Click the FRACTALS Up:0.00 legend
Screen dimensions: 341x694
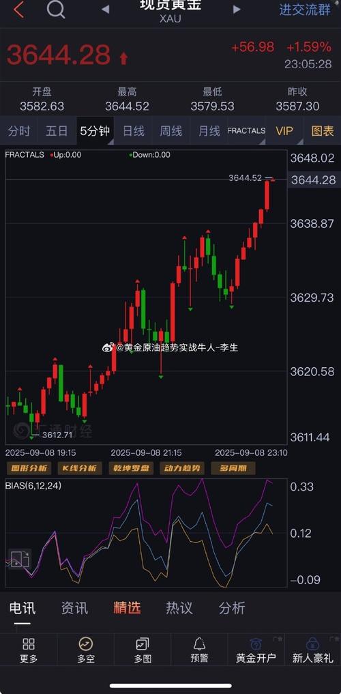43,155
